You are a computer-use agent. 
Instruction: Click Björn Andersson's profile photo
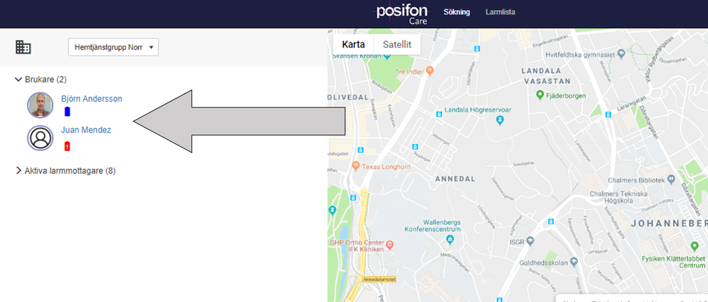click(x=40, y=105)
